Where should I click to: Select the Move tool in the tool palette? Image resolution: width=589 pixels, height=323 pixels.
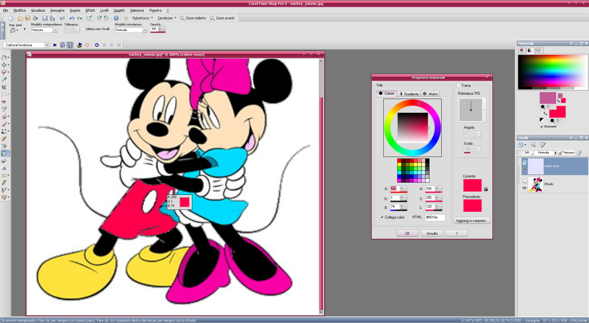point(4,65)
